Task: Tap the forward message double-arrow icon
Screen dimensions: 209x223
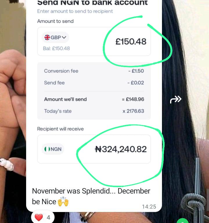Action: (x=176, y=99)
